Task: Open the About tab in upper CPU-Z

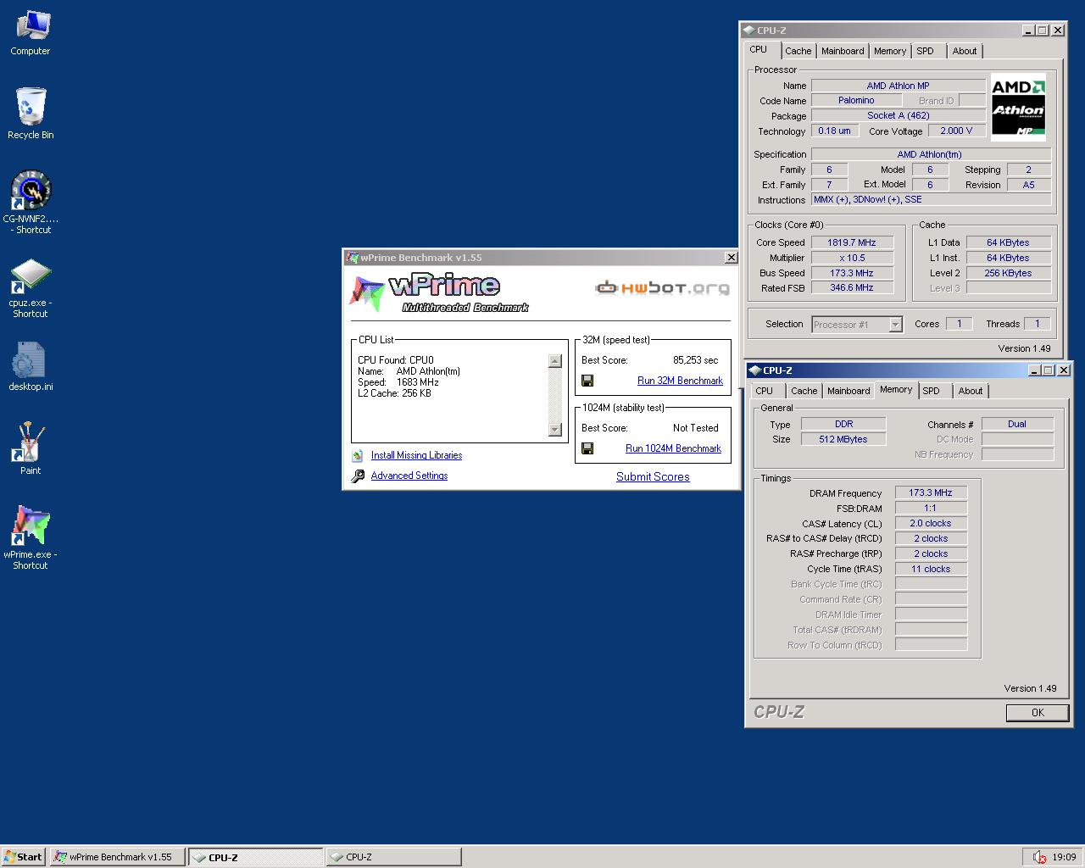Action: tap(964, 51)
